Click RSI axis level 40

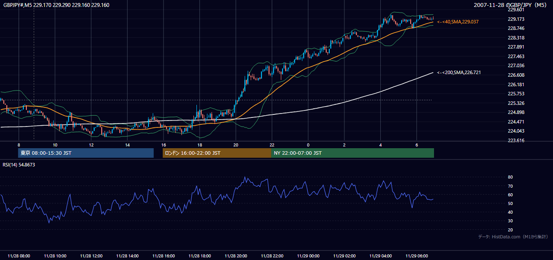pyautogui.click(x=510, y=212)
